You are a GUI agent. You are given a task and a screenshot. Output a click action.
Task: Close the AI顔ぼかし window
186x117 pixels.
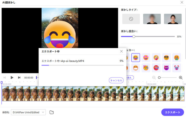tap(182, 2)
